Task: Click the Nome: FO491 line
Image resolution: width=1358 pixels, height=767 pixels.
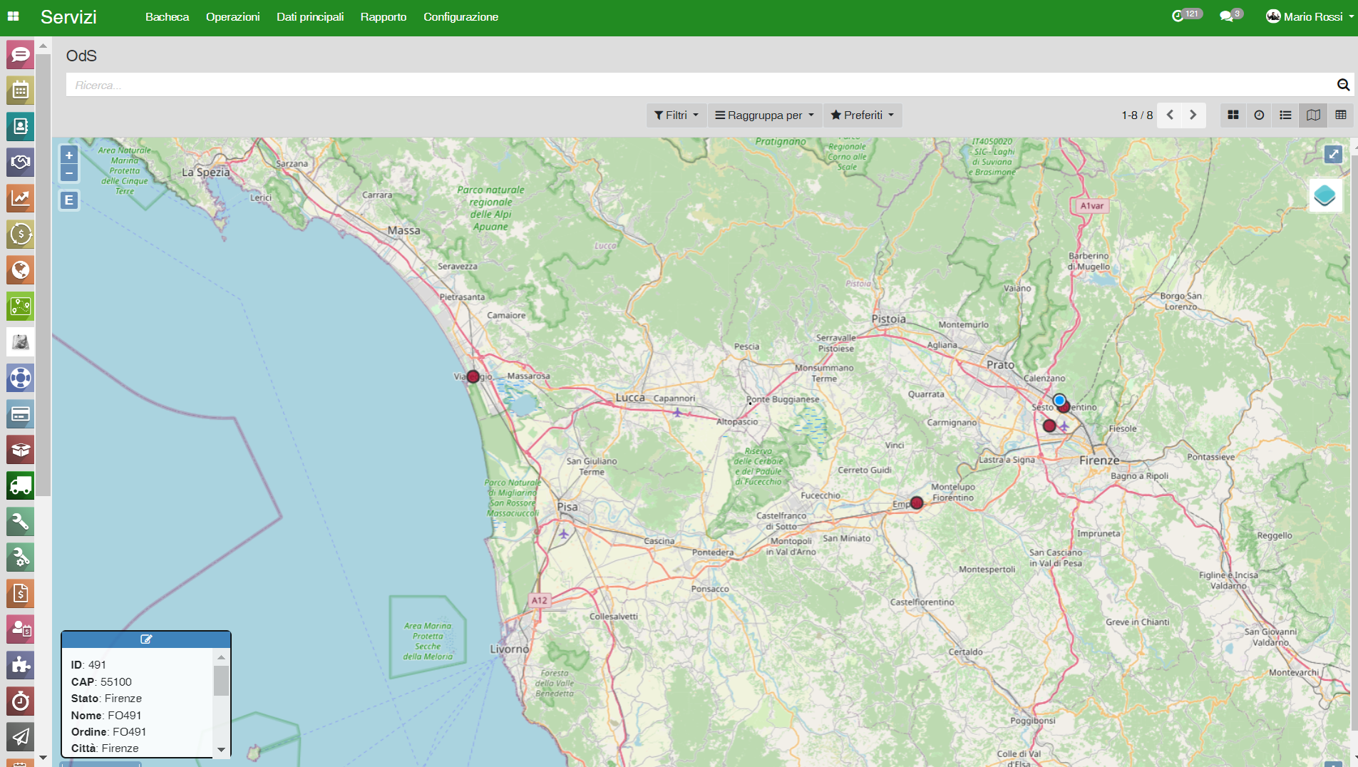Action: coord(106,715)
